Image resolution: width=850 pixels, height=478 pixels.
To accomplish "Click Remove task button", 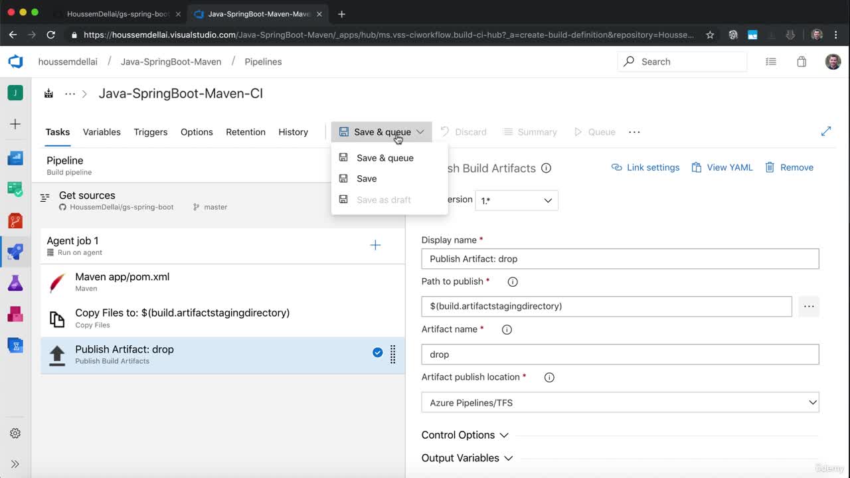I will 789,167.
